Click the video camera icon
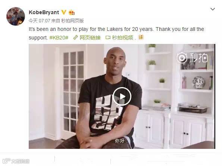 pyautogui.click(x=108, y=38)
